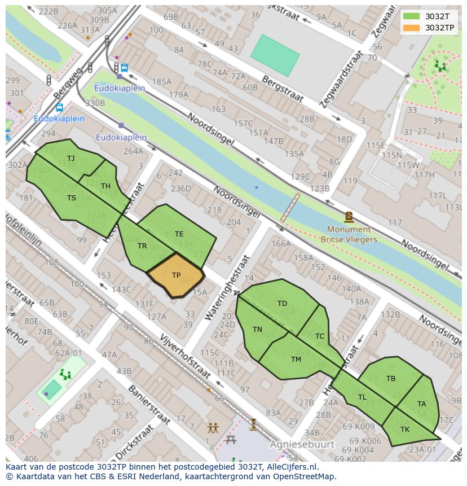The width and height of the screenshot is (467, 486).
Task: Select the TS postcode area
Action: (x=72, y=198)
